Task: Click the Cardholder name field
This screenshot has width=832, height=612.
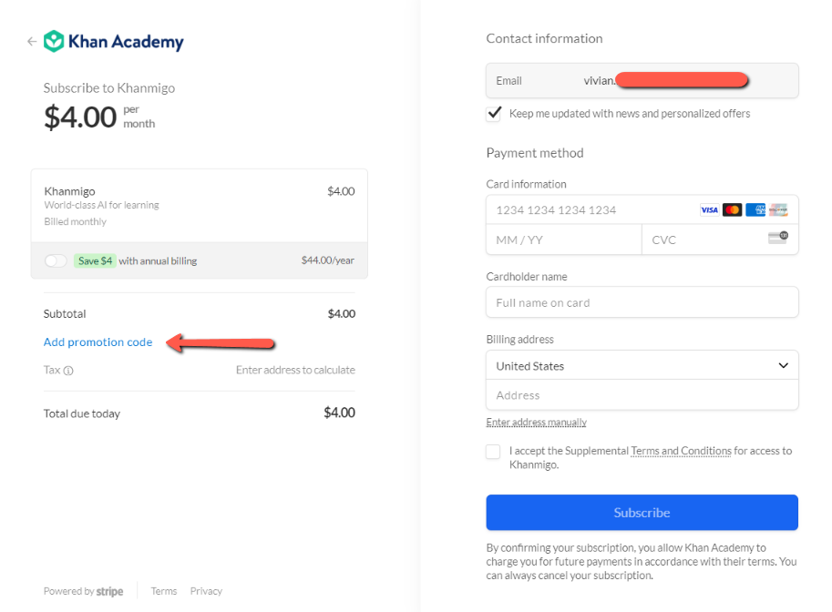Action: click(x=642, y=302)
